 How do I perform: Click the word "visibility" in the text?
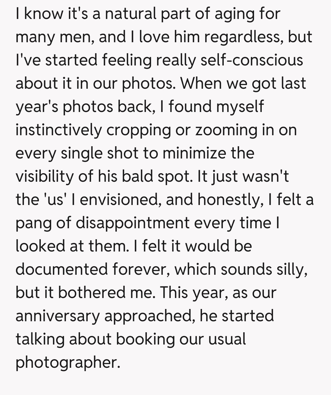click(x=45, y=176)
